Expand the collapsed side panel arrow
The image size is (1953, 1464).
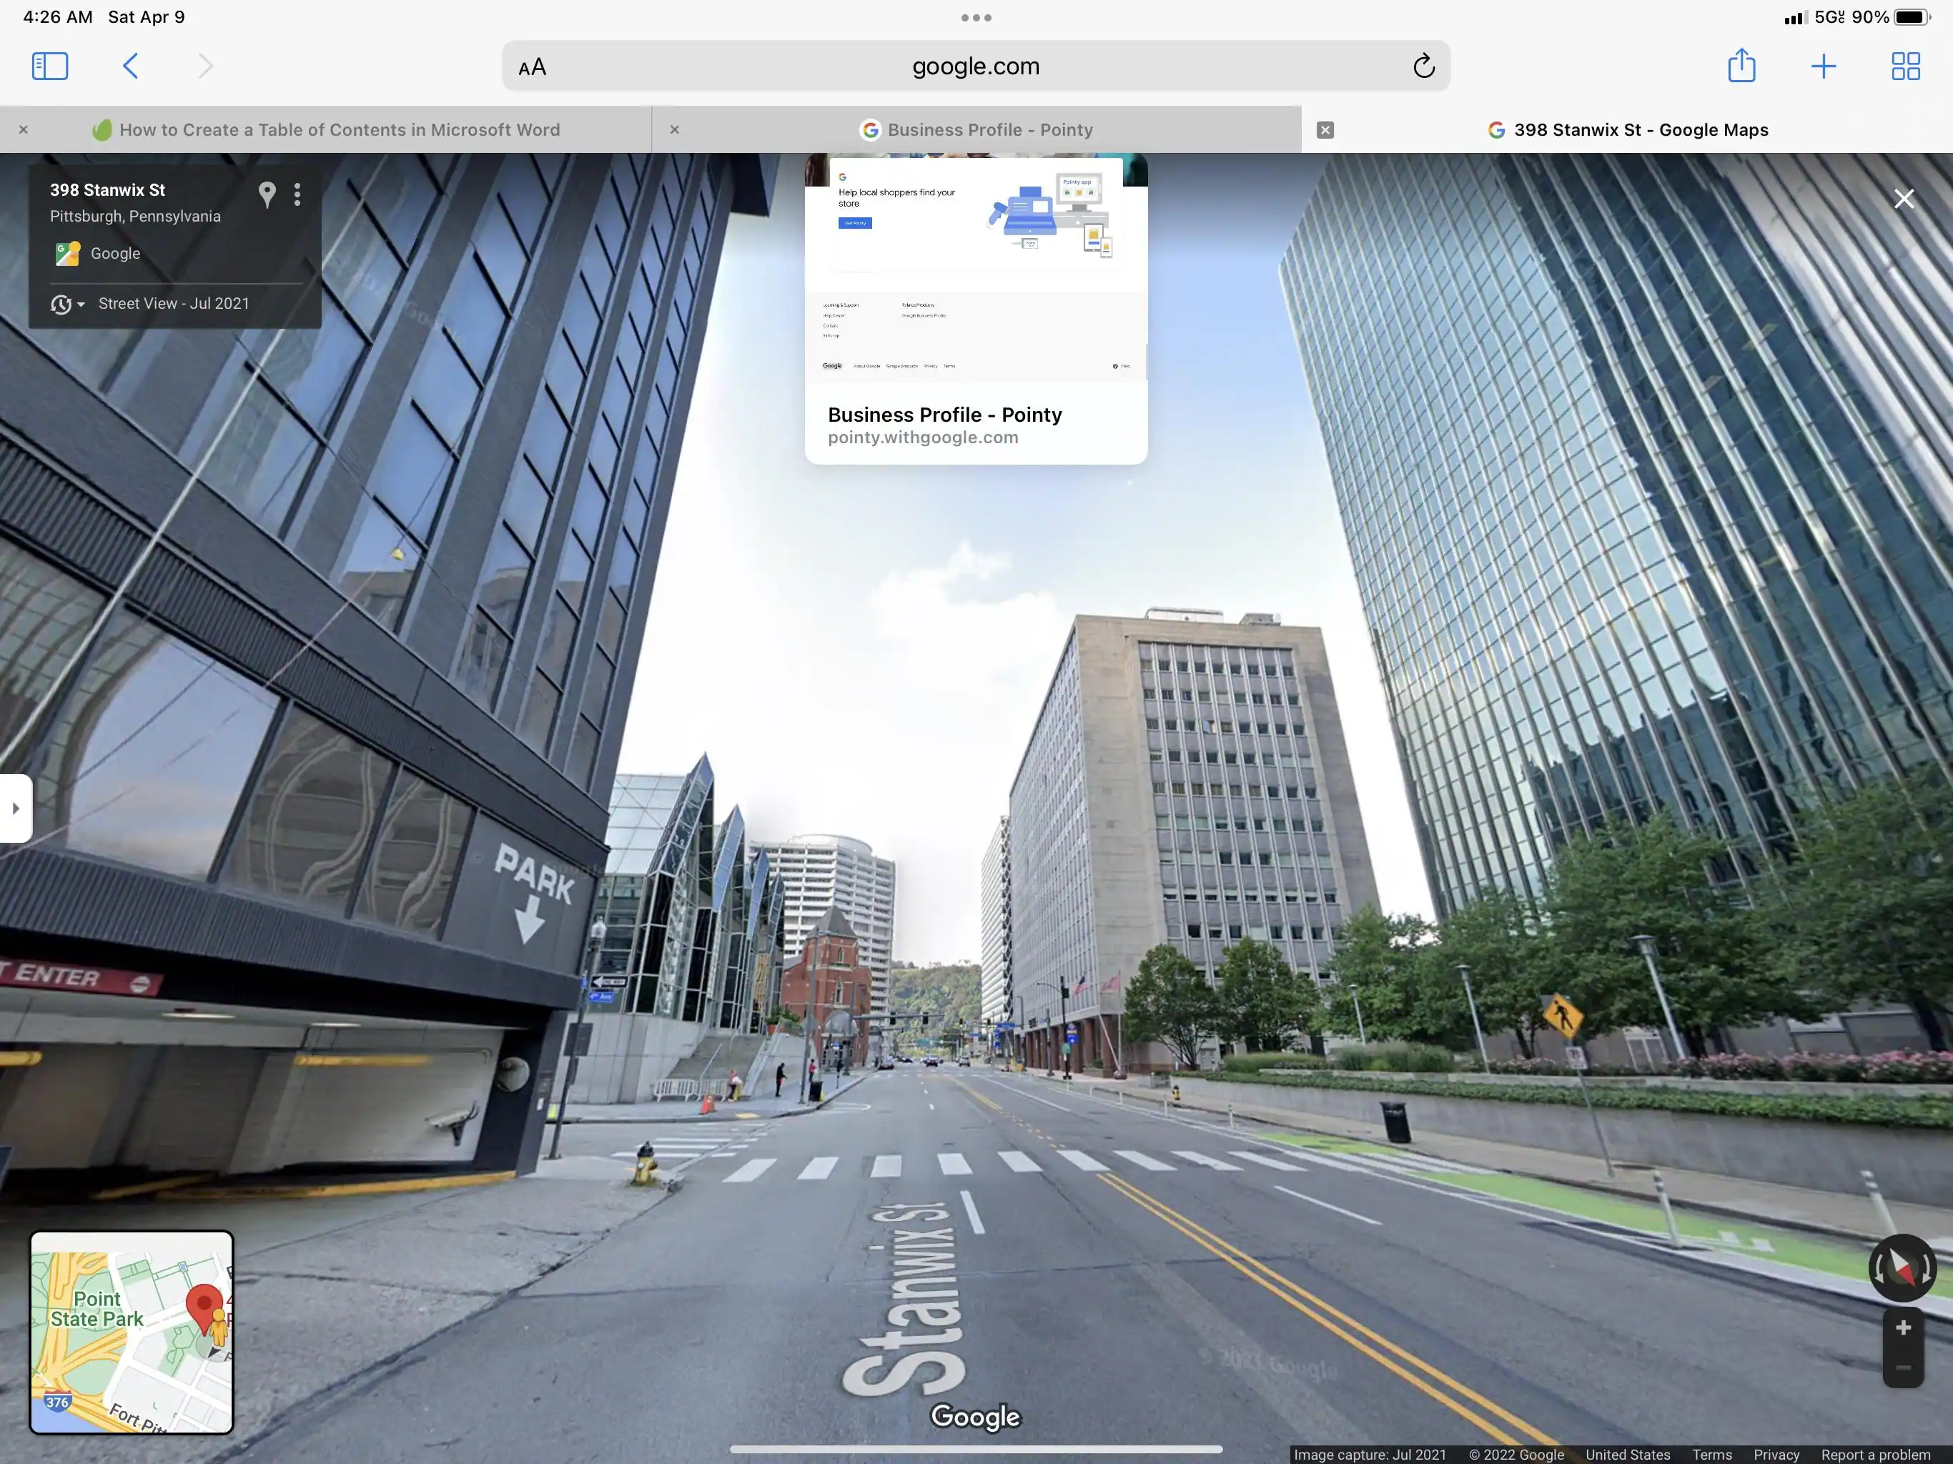(15, 808)
